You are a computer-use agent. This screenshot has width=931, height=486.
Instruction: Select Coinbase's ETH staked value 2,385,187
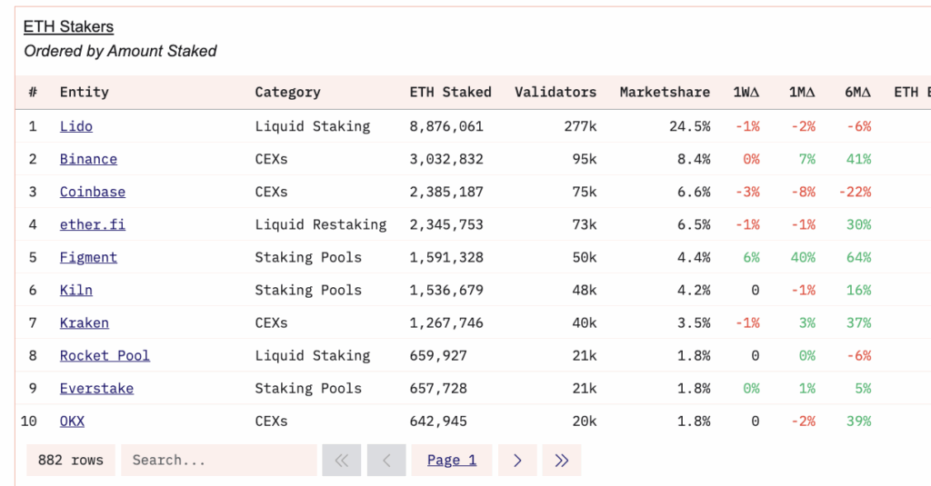point(446,192)
